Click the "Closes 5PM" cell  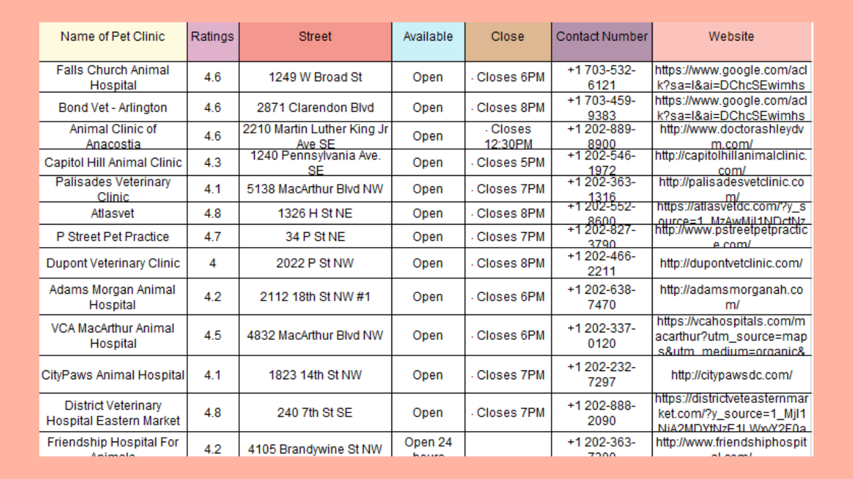click(x=509, y=162)
